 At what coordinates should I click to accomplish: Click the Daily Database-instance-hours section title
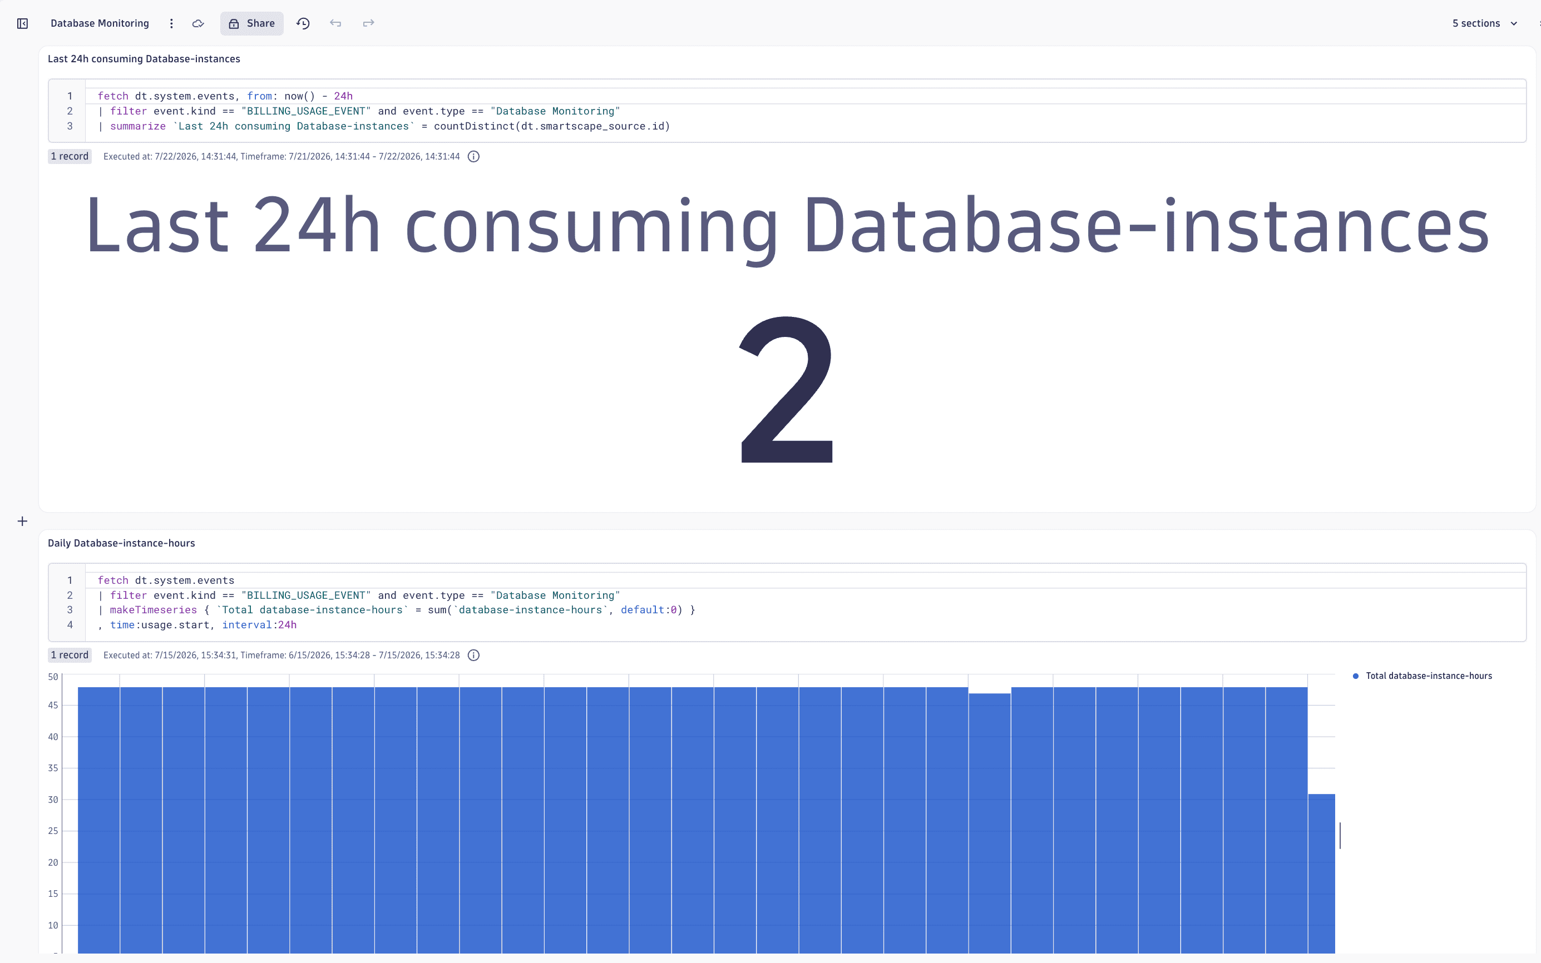point(121,543)
